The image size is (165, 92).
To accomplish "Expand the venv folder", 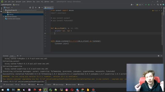I will (x=6, y=12).
